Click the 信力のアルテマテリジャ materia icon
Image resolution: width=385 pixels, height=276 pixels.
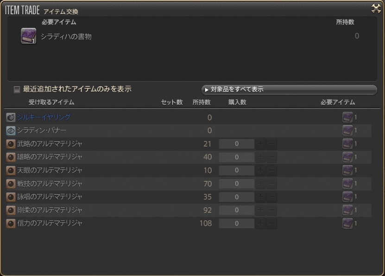click(11, 223)
